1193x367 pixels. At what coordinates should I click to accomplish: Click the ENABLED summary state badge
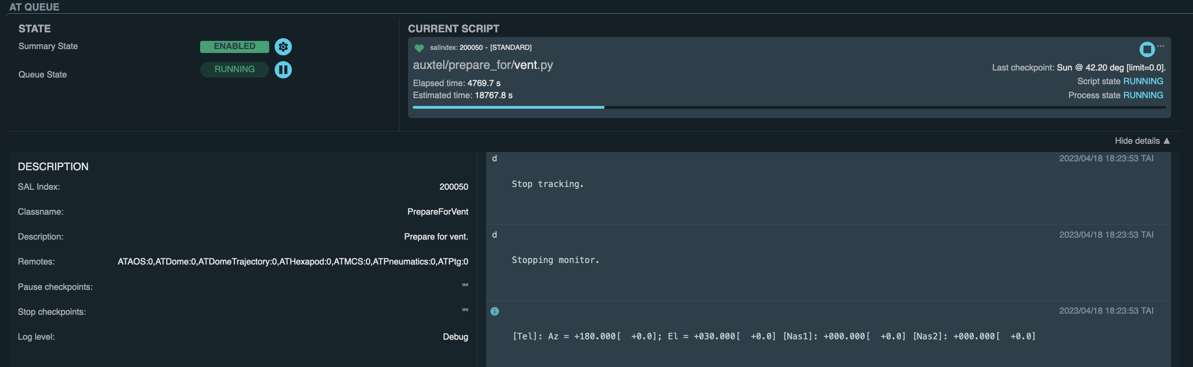tap(234, 47)
